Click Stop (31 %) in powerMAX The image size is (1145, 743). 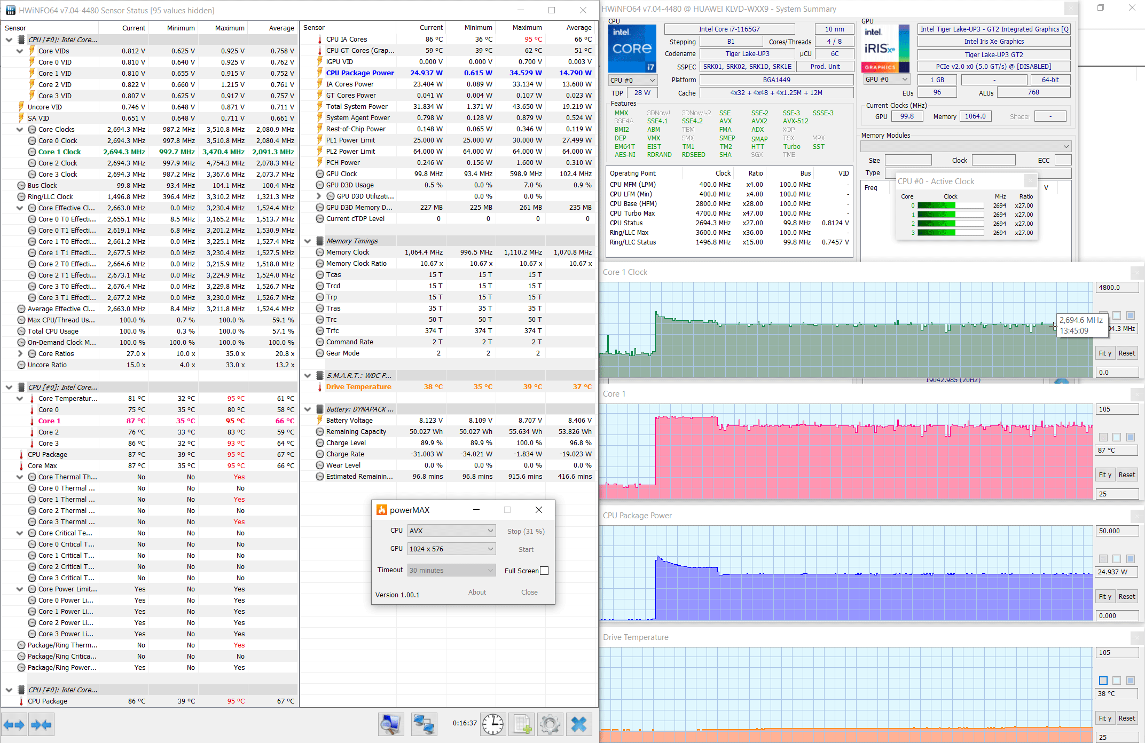pyautogui.click(x=526, y=531)
